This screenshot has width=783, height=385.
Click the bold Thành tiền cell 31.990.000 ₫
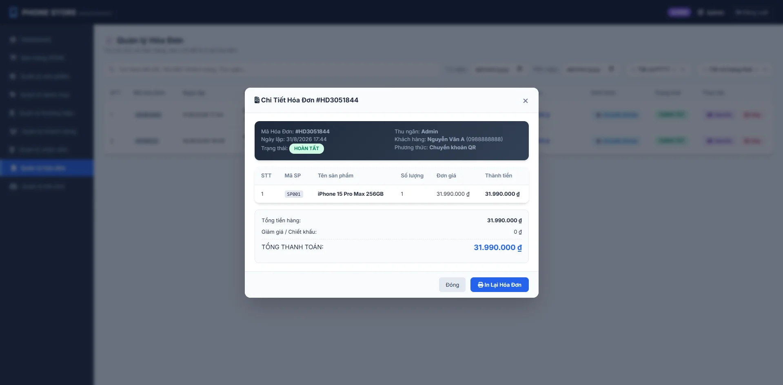(502, 194)
